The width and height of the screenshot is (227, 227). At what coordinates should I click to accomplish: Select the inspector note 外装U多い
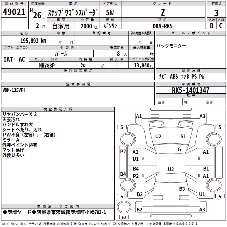coord(13,155)
